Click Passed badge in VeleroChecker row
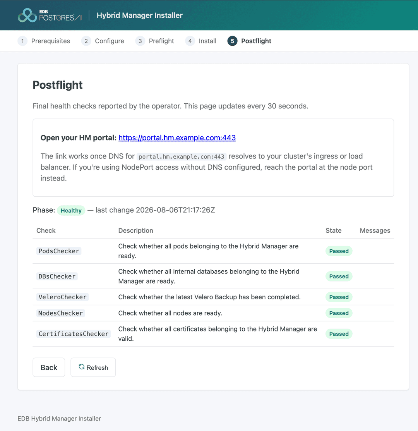 (339, 297)
